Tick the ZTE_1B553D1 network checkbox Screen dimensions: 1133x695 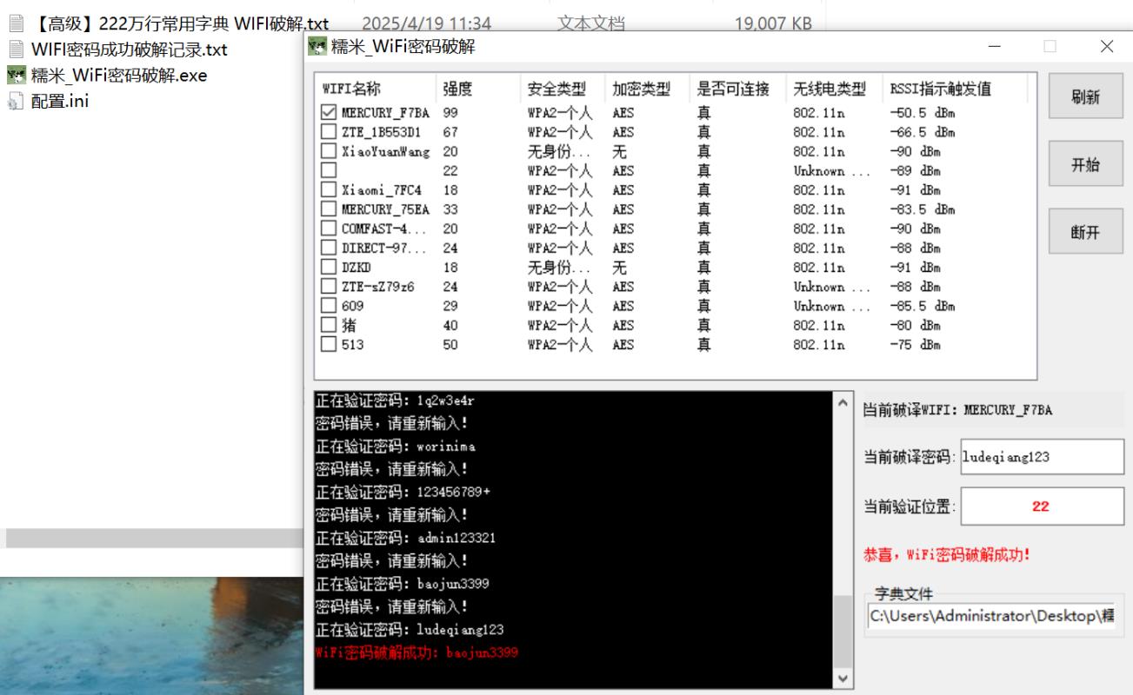pos(329,132)
